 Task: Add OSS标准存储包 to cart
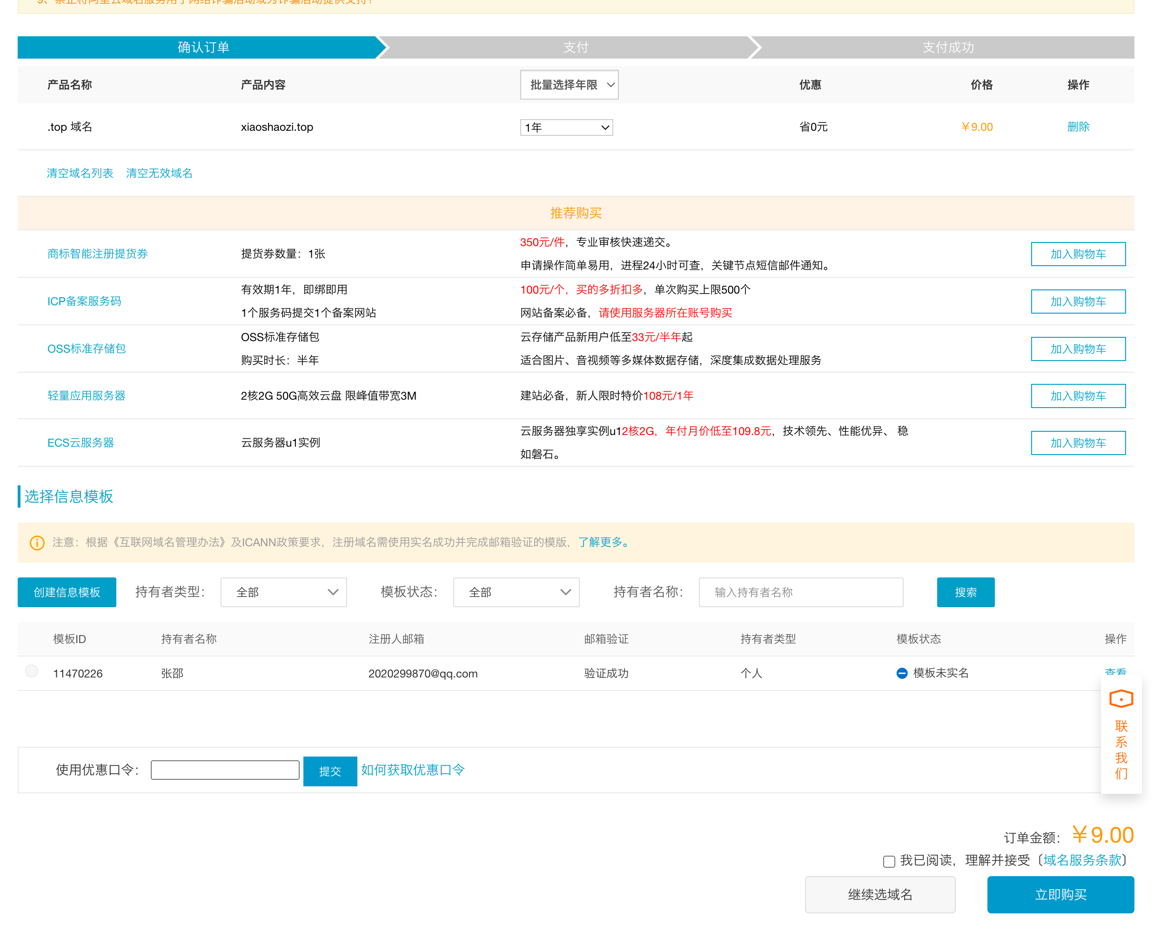[x=1078, y=349]
